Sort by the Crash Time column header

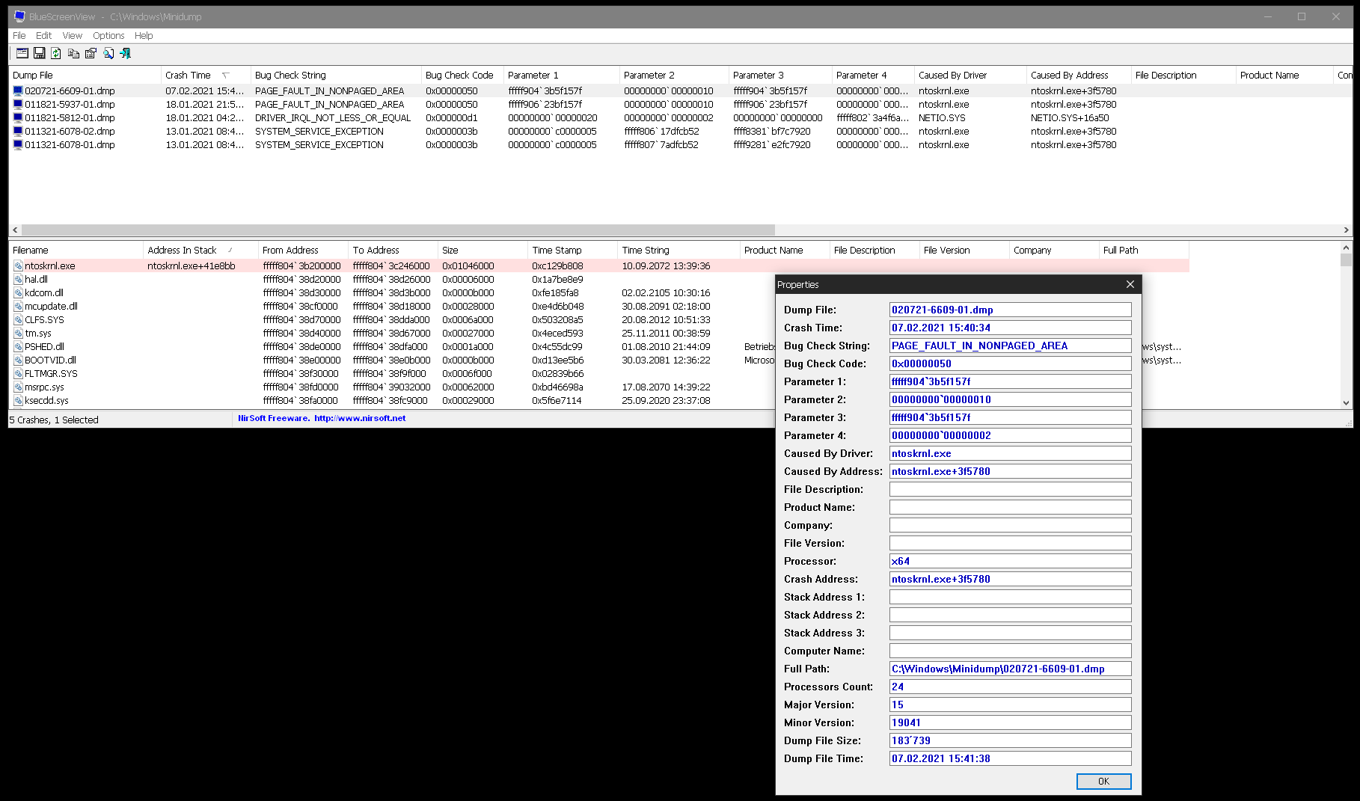click(206, 75)
